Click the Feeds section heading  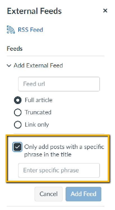coord(15,49)
